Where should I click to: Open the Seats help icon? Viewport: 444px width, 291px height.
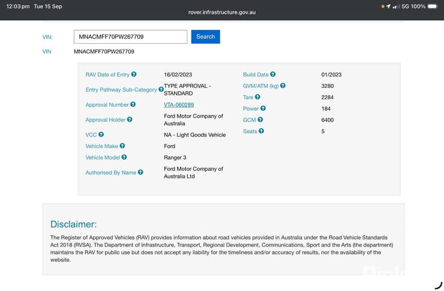pyautogui.click(x=261, y=131)
